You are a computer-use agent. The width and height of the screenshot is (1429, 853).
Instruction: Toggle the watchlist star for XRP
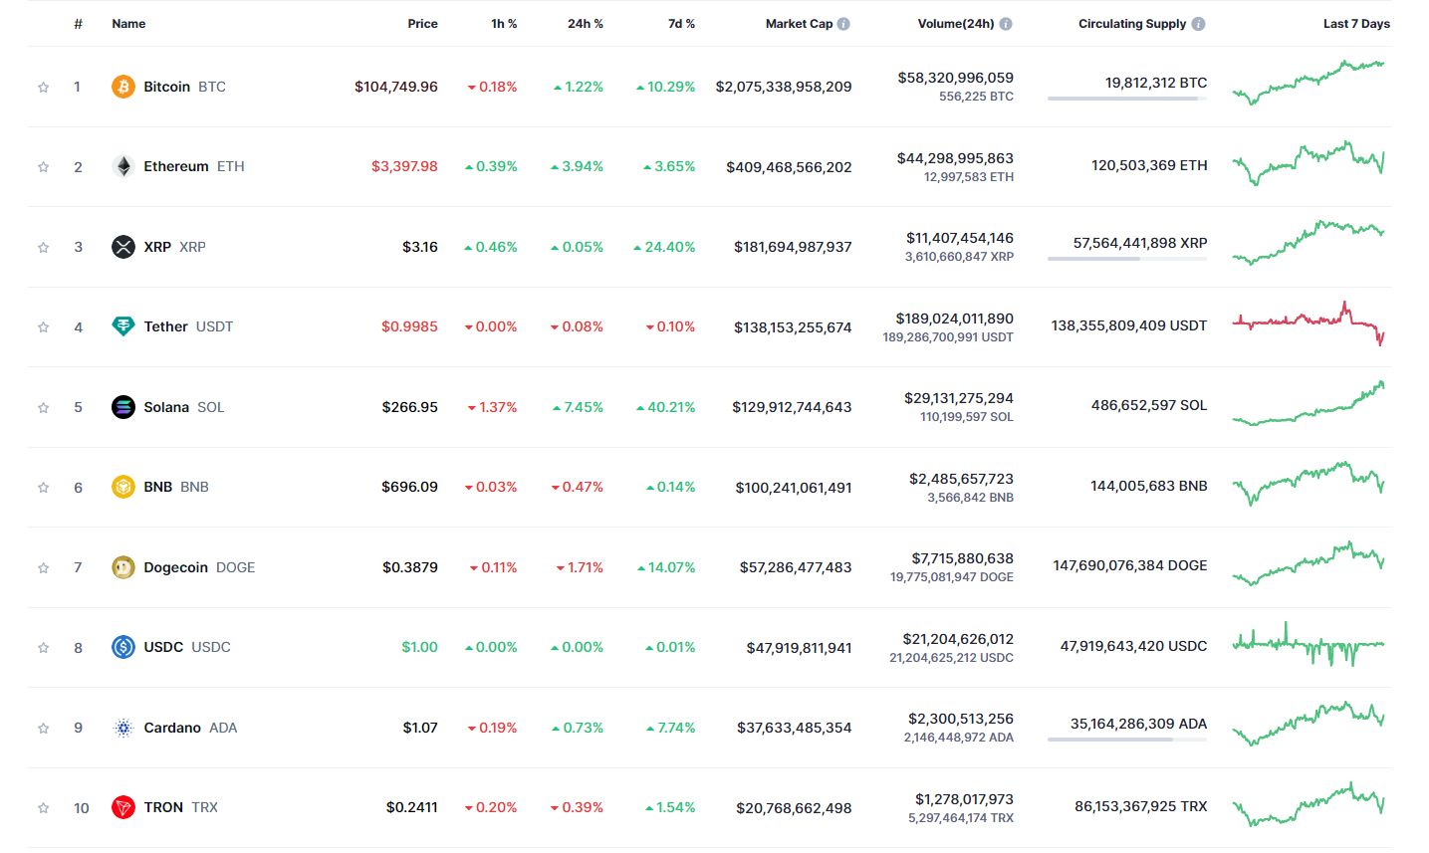(44, 248)
